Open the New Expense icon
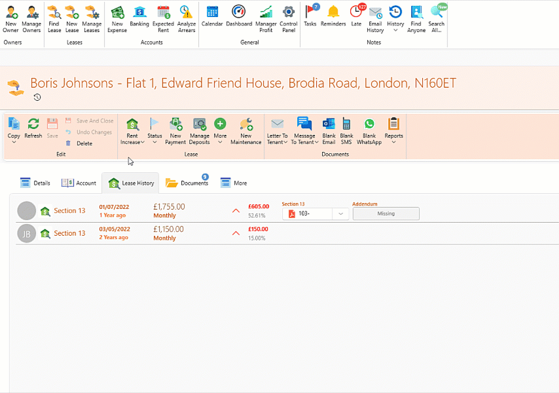 click(x=117, y=12)
